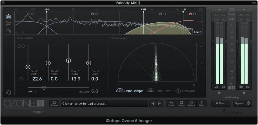This screenshot has height=125, width=258.
Task: Open the preset Browse button
Action: point(54,104)
